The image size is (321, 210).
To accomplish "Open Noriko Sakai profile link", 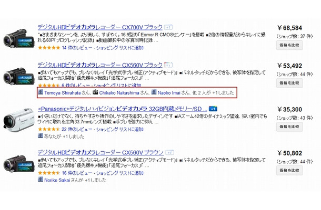I will (x=57, y=180).
